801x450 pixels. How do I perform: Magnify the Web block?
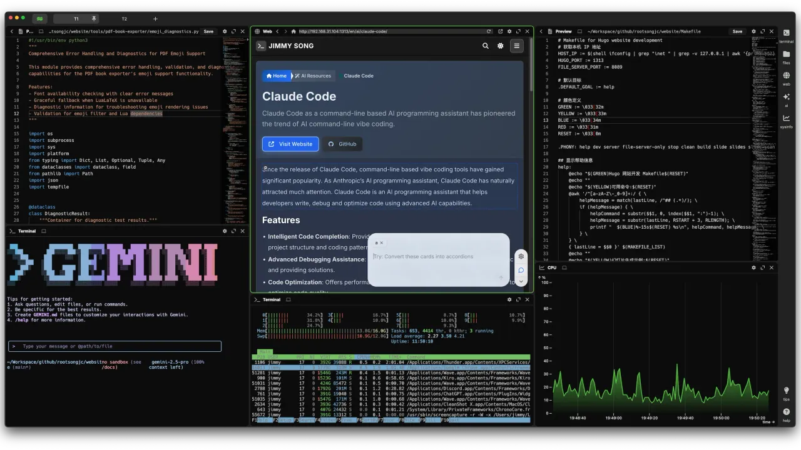[518, 31]
